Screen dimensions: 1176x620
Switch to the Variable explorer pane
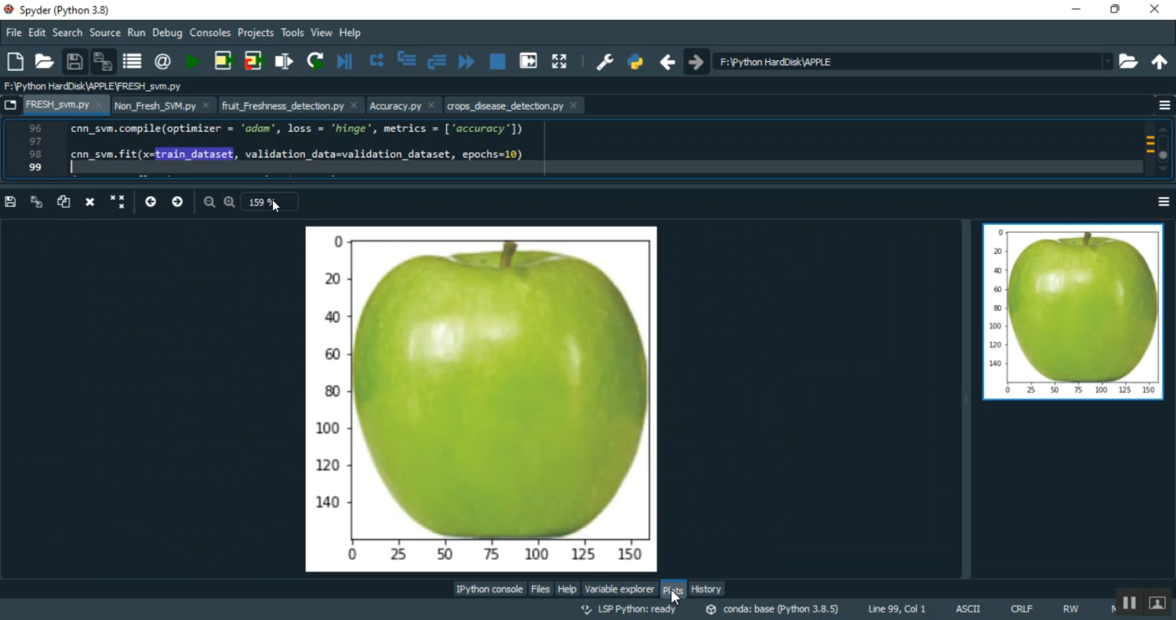619,589
